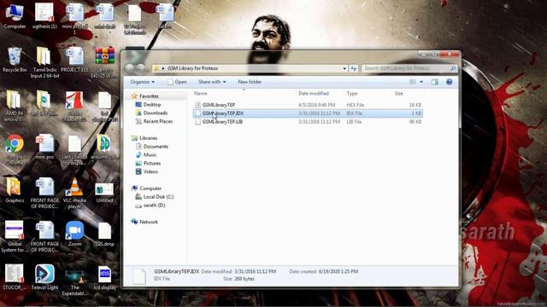Select the GSMLibraryTEP.LIB file row
This screenshot has width=547, height=307.
[x=308, y=121]
